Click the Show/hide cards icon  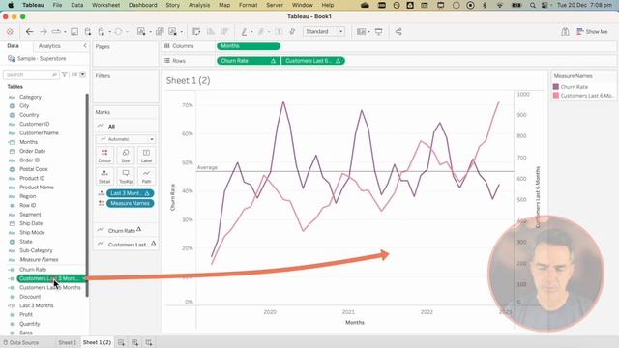[x=361, y=32]
